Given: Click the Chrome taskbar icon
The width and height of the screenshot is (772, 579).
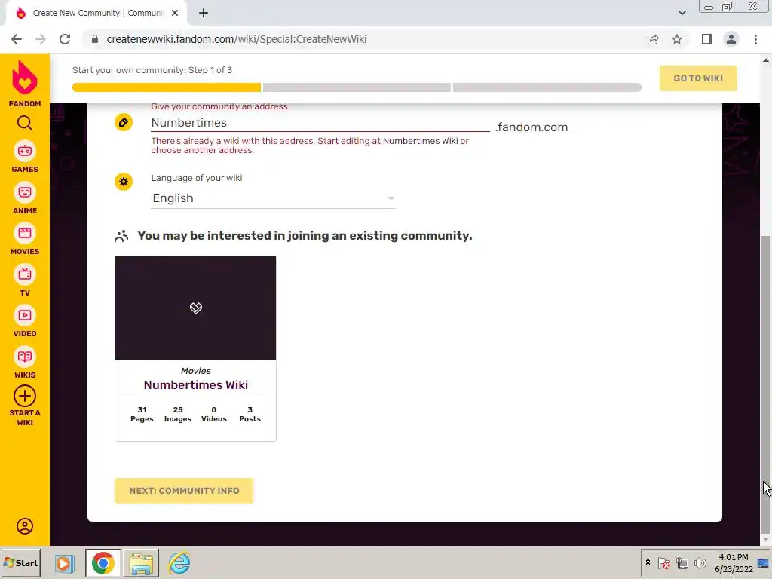Looking at the screenshot, I should [x=103, y=563].
